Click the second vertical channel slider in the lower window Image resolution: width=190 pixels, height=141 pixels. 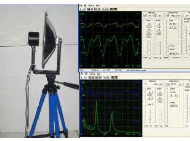tap(161, 116)
